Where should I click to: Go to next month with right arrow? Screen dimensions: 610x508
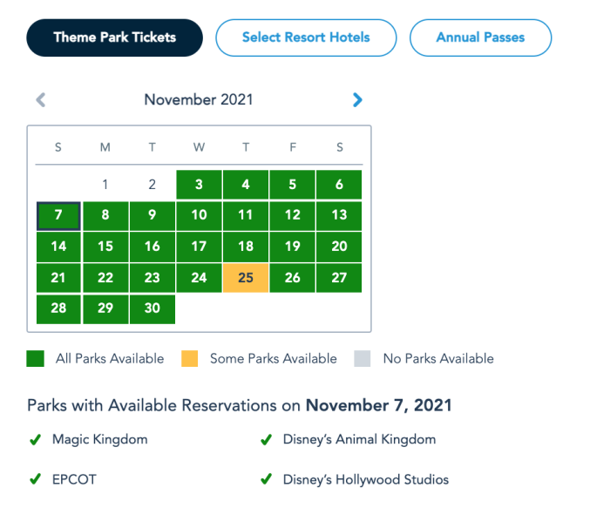pos(357,100)
